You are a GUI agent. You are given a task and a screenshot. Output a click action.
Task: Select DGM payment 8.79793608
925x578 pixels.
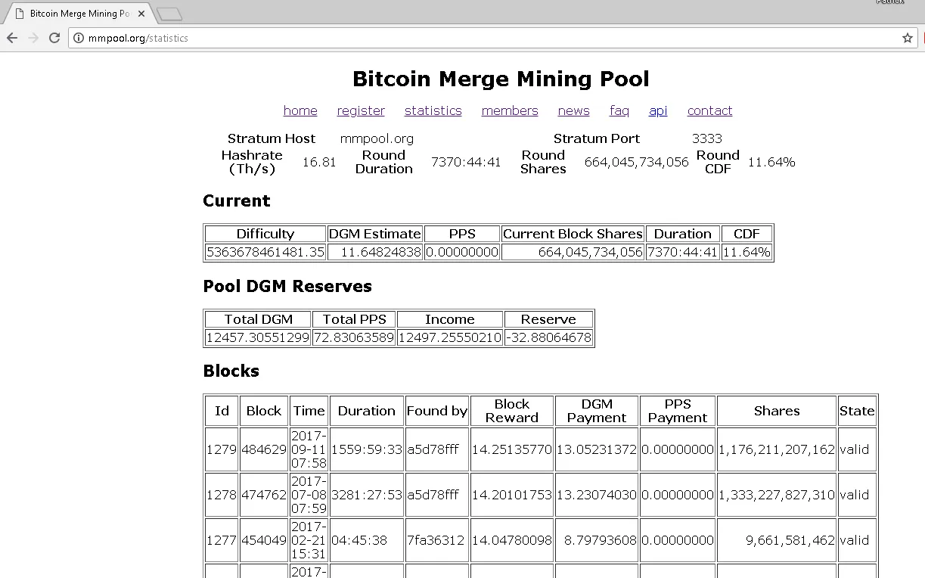(x=597, y=540)
